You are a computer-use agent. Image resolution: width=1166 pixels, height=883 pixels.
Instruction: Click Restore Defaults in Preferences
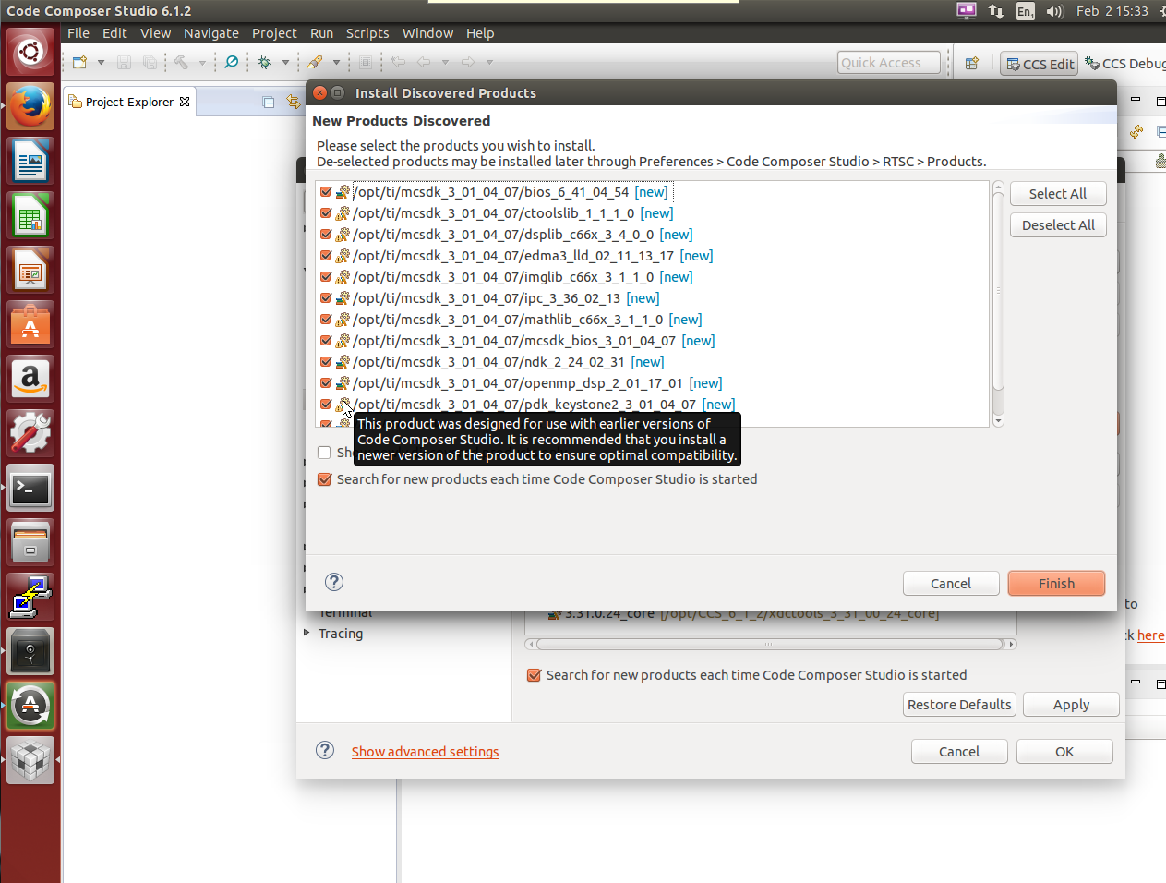pos(959,705)
